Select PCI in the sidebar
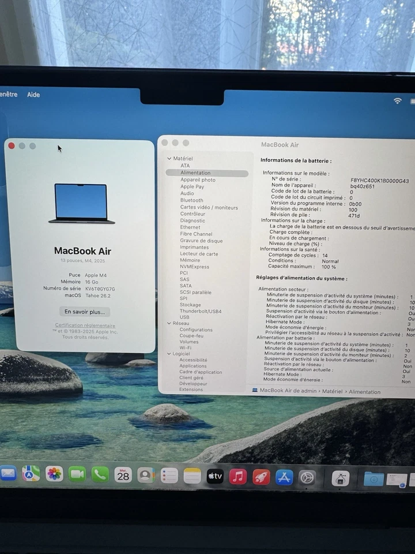This screenshot has width=415, height=554. pos(184,273)
